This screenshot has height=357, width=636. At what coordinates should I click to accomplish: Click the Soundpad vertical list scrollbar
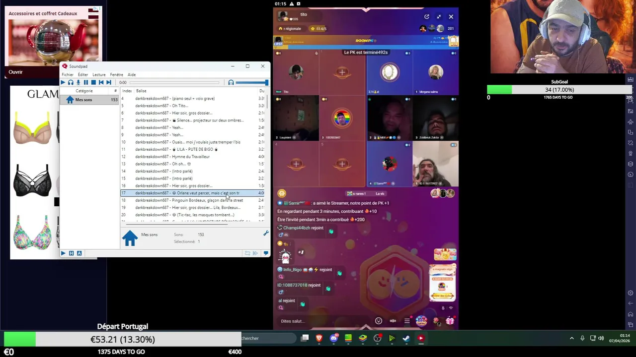pyautogui.click(x=267, y=102)
